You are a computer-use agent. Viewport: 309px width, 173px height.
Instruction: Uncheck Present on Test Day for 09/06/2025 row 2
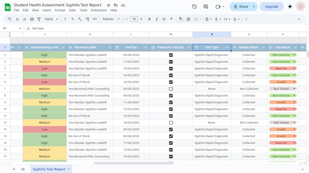pyautogui.click(x=171, y=55)
